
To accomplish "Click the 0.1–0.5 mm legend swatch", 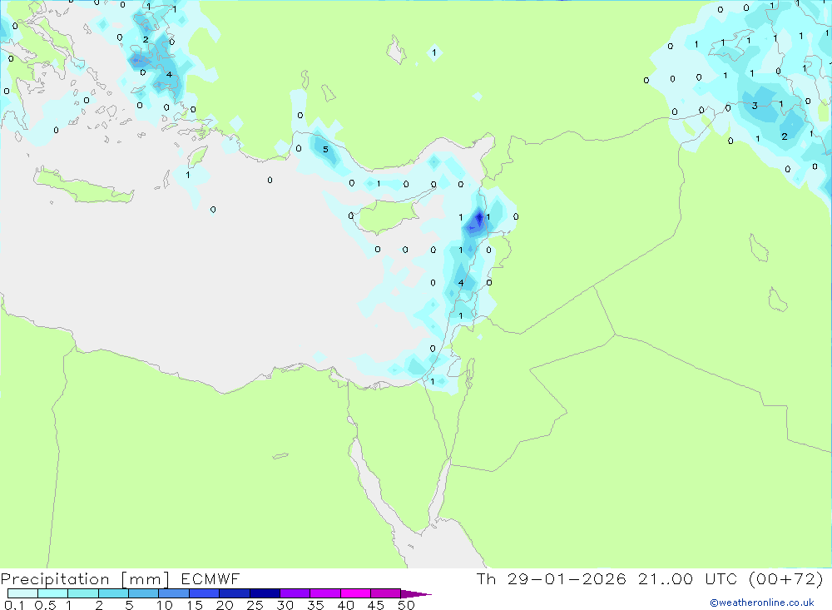I will [22, 593].
